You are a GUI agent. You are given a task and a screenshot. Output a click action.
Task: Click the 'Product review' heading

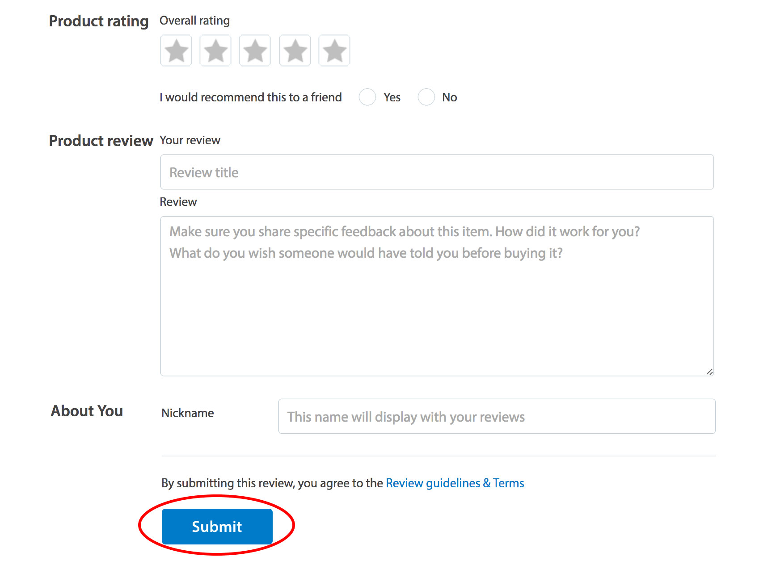[101, 141]
